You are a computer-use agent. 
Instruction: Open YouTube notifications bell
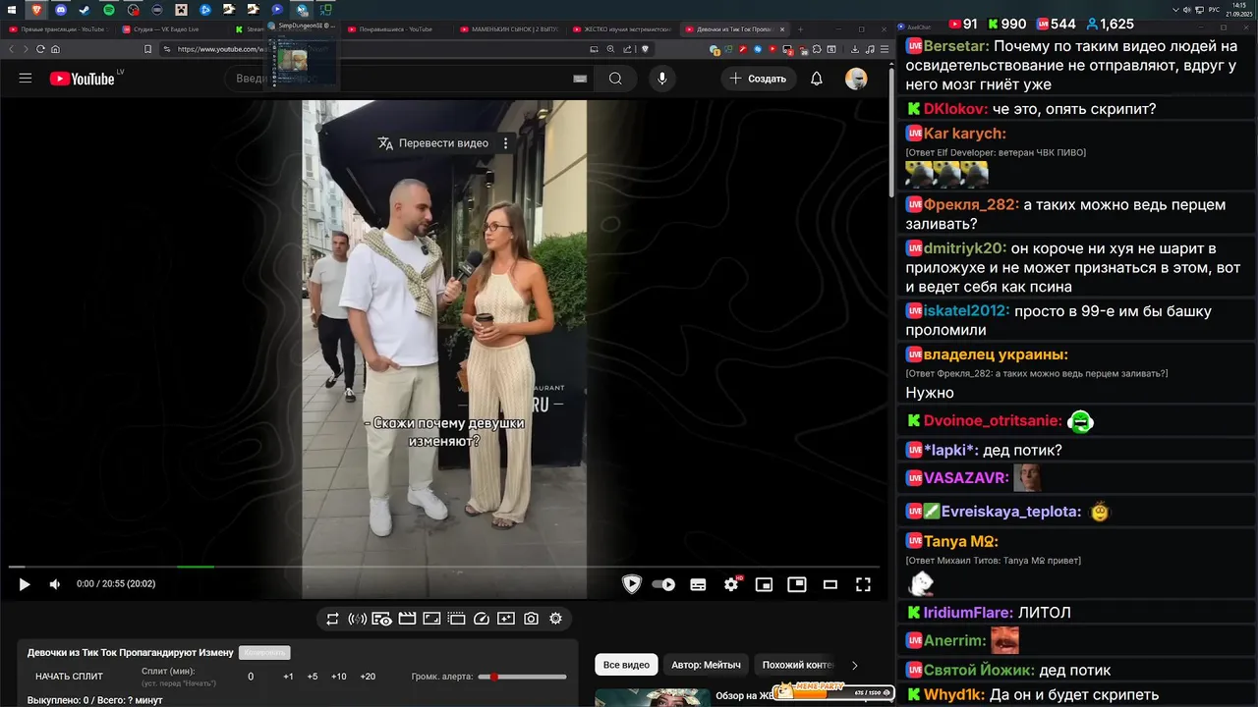coord(817,79)
